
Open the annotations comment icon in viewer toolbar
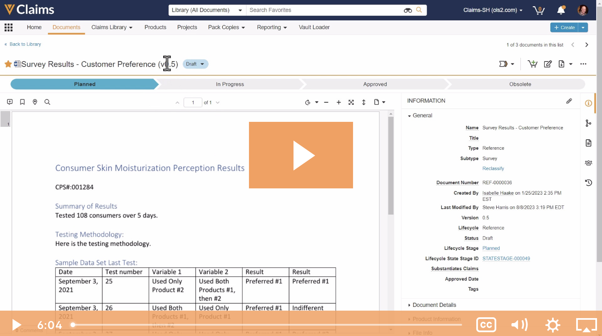click(x=10, y=101)
